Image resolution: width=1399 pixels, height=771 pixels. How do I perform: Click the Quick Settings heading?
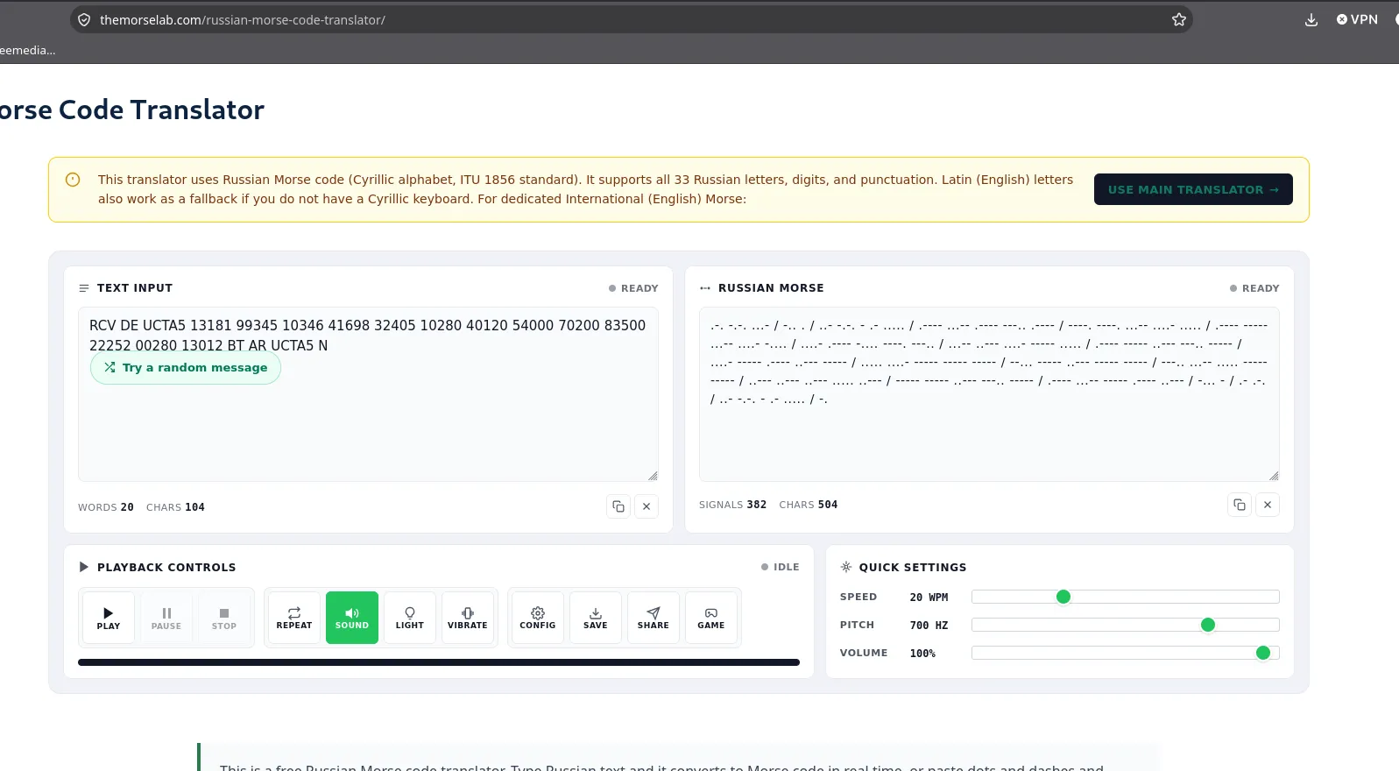pyautogui.click(x=913, y=568)
